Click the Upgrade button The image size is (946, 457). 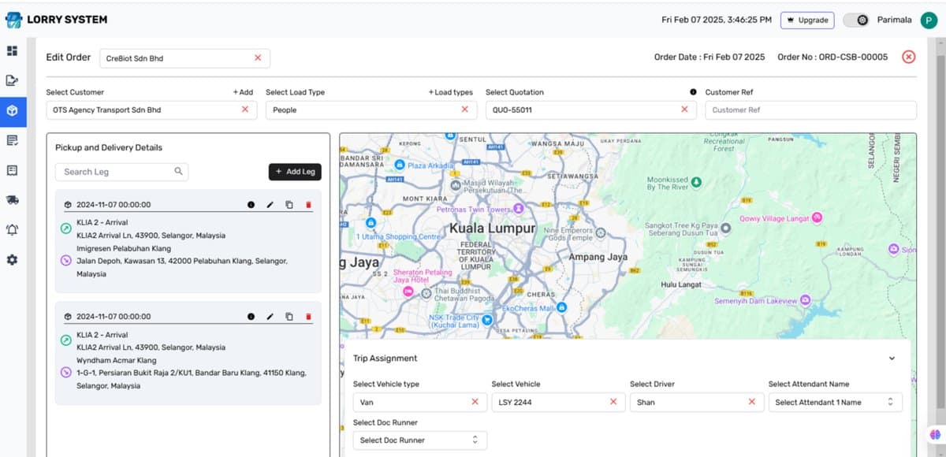tap(806, 20)
